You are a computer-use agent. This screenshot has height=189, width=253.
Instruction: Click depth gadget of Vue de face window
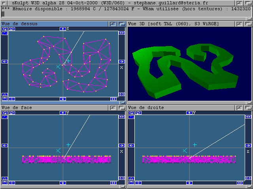(x=122, y=108)
